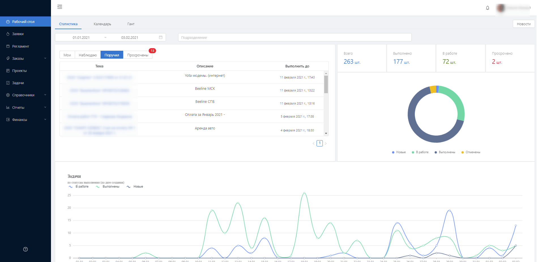Image resolution: width=538 pixels, height=262 pixels.
Task: Click the Выполнить до column header
Action: [x=297, y=66]
